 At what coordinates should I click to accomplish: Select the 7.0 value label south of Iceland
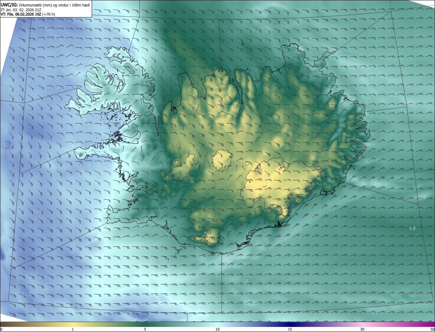click(245, 281)
